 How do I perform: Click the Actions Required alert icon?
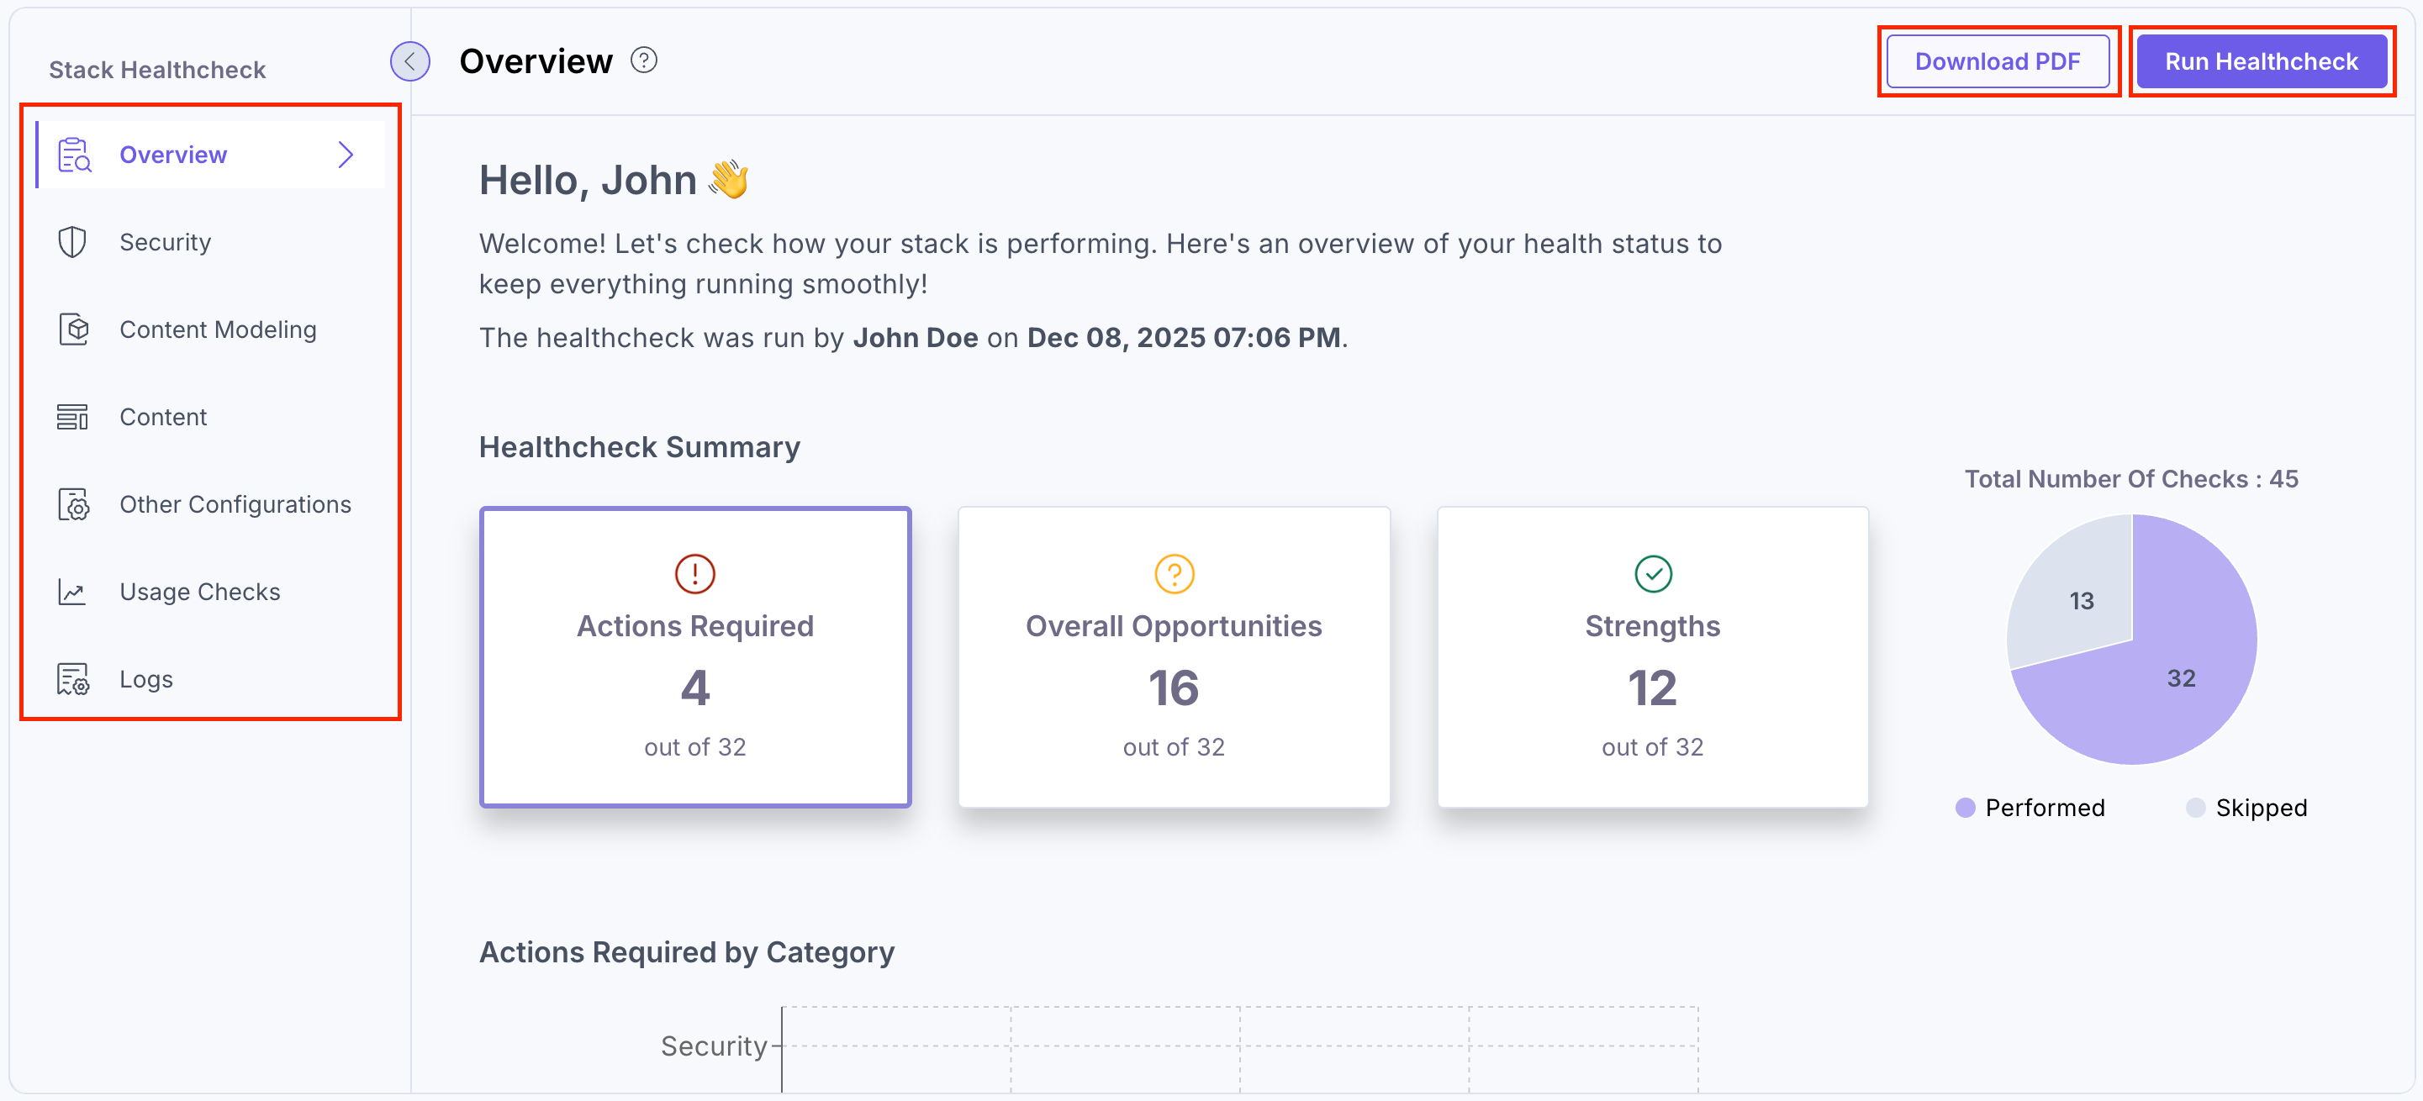[694, 573]
